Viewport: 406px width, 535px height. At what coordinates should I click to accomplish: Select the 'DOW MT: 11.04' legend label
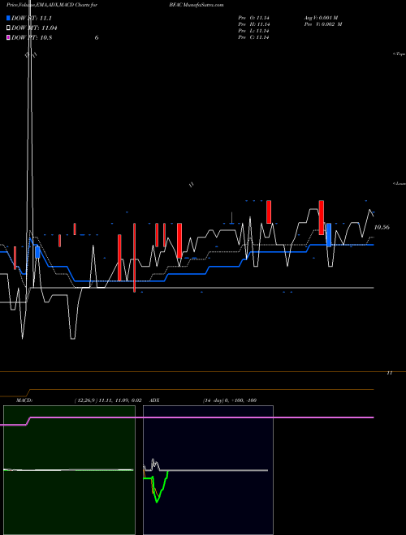[34, 28]
